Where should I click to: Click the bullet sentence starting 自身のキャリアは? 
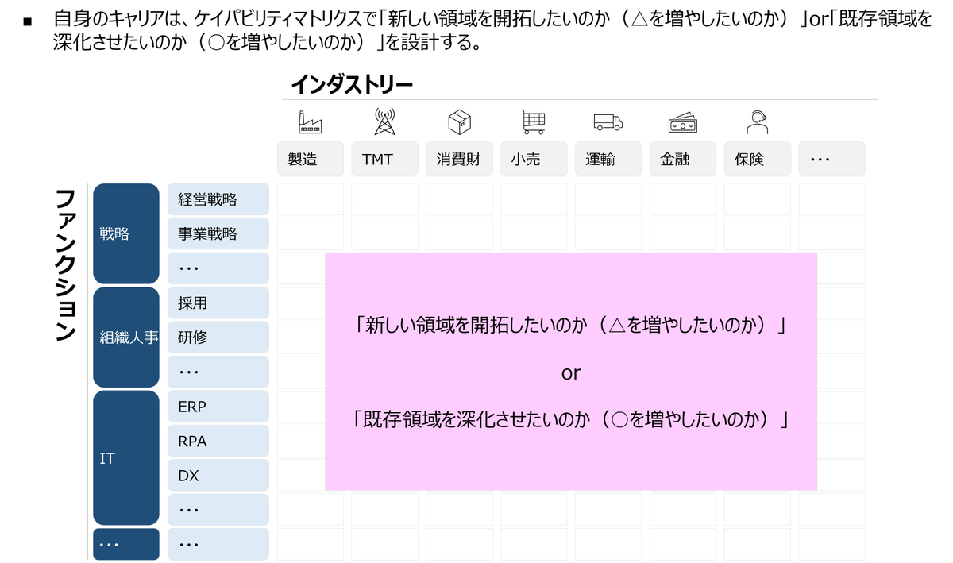tap(492, 30)
